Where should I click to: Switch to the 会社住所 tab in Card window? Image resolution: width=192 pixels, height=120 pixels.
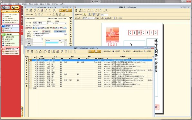41,28
